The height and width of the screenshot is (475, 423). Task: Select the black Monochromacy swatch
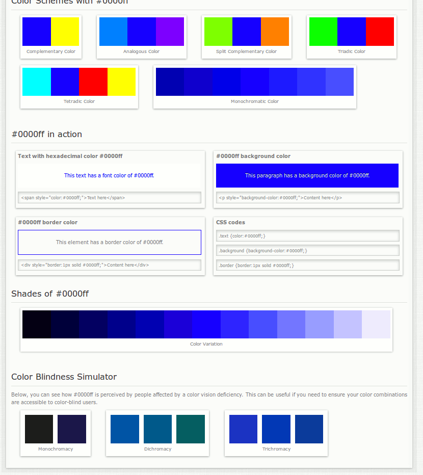[x=39, y=429]
